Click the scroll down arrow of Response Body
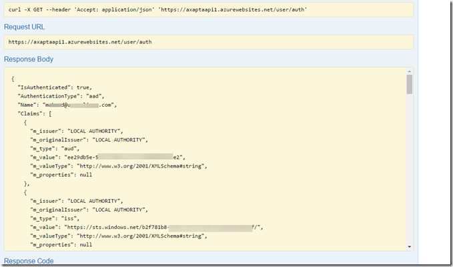The image size is (453, 267). click(410, 247)
